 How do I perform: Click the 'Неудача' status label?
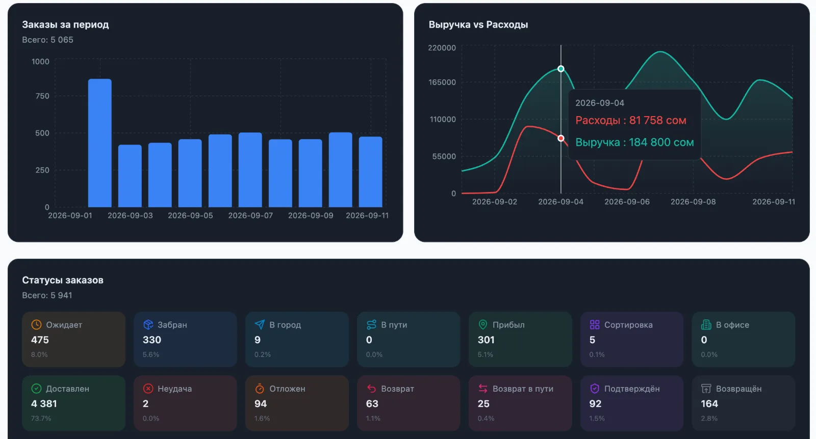[x=175, y=389]
